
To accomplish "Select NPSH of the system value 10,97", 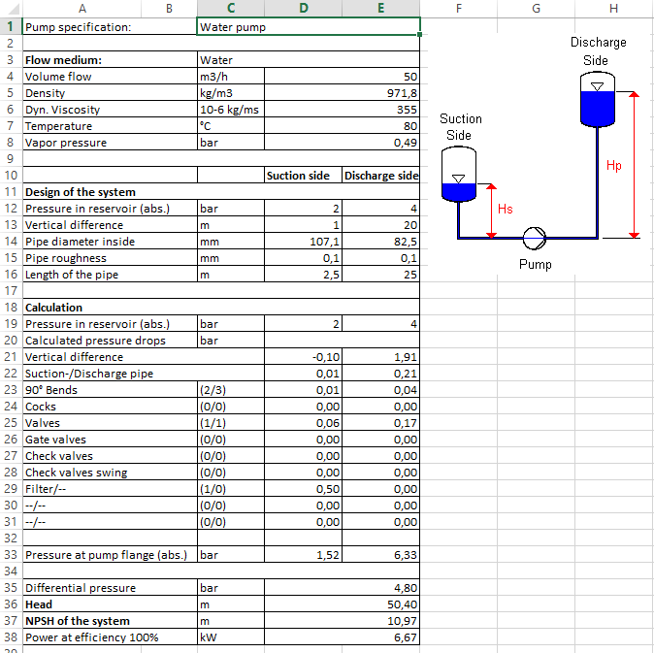I will tap(342, 620).
